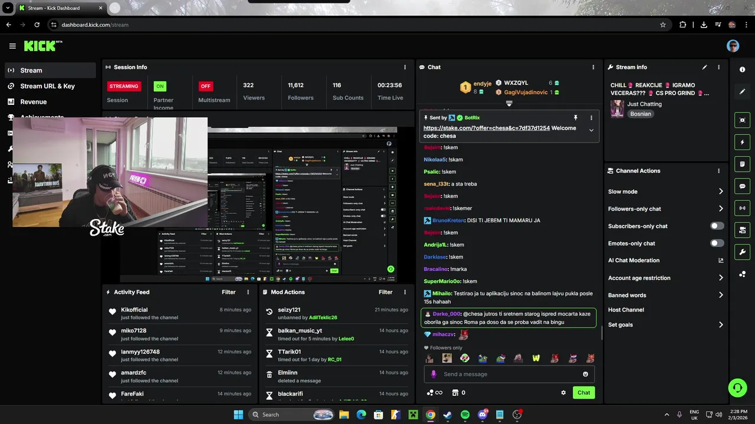Click the Just Chatting category thumbnail

(617, 109)
